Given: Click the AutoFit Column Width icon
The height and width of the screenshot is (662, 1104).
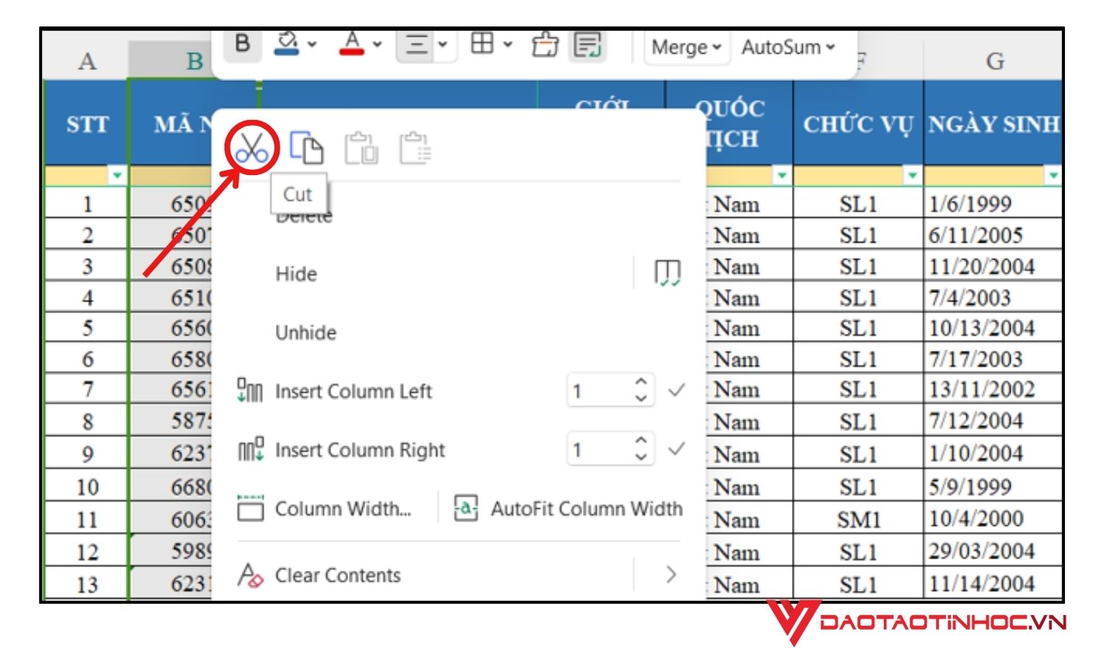Looking at the screenshot, I should pos(466,507).
